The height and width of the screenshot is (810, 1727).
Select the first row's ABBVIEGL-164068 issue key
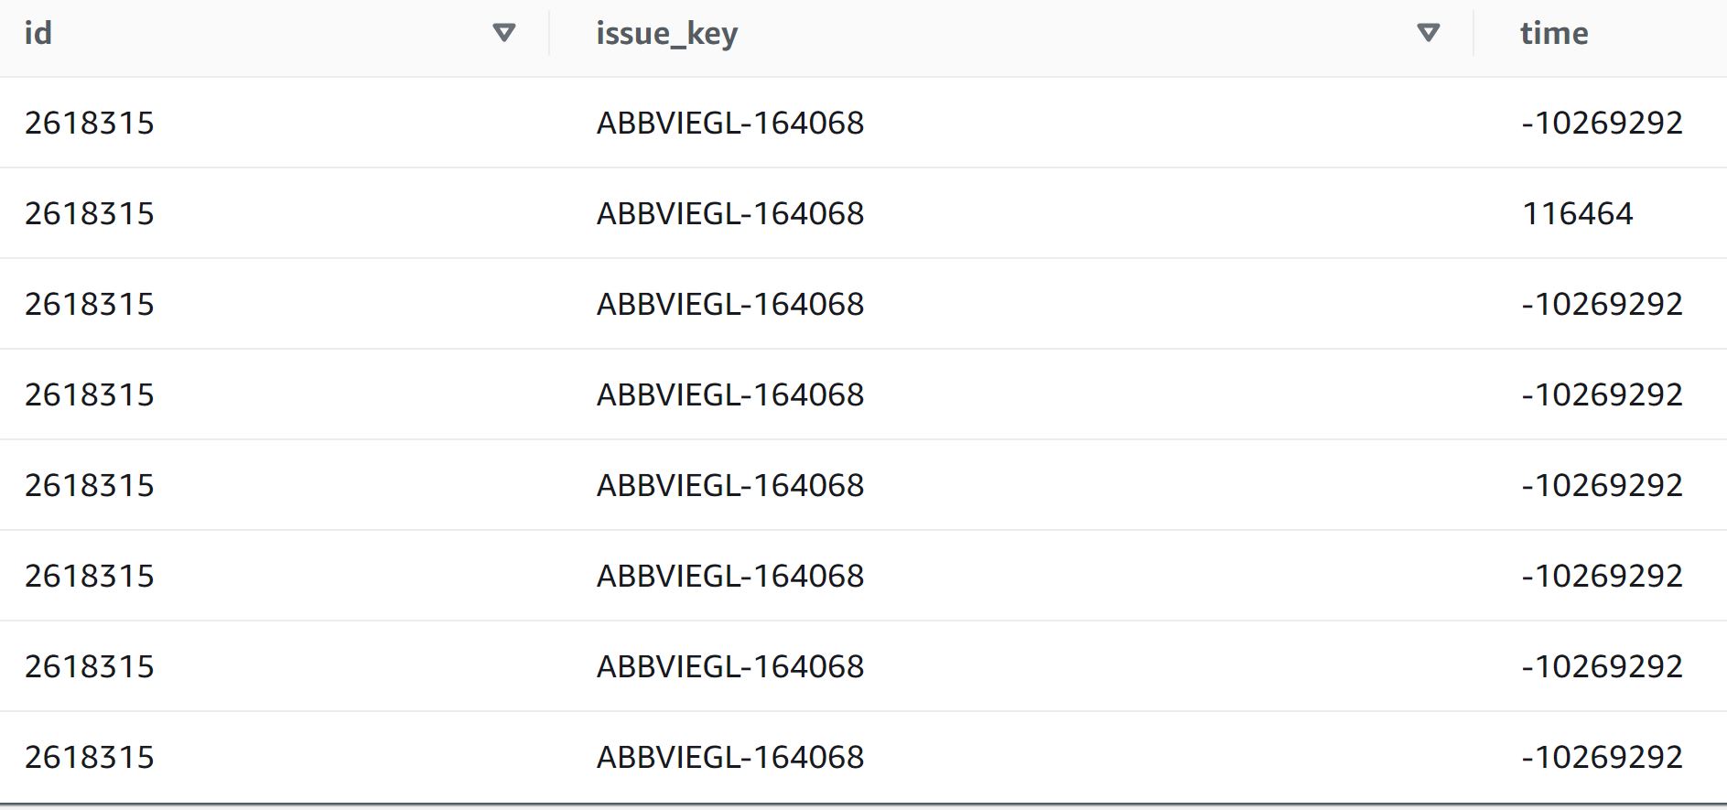click(x=729, y=123)
